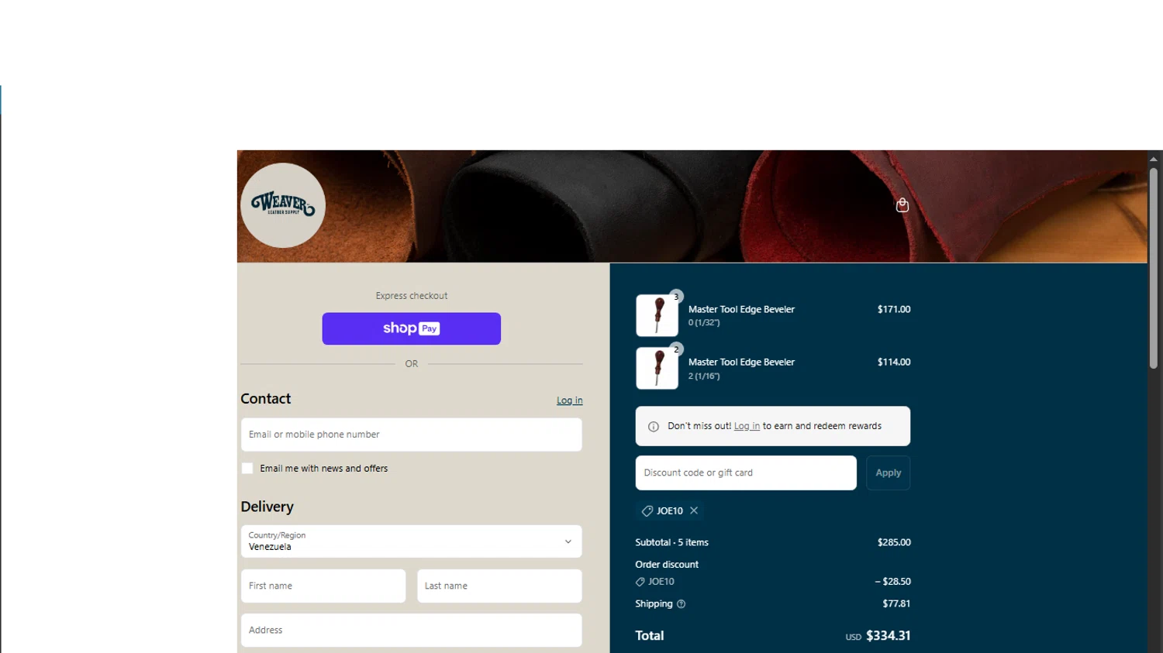Click the $285.00 subtotal amount
Viewport: 1163px width, 653px height.
pos(894,543)
